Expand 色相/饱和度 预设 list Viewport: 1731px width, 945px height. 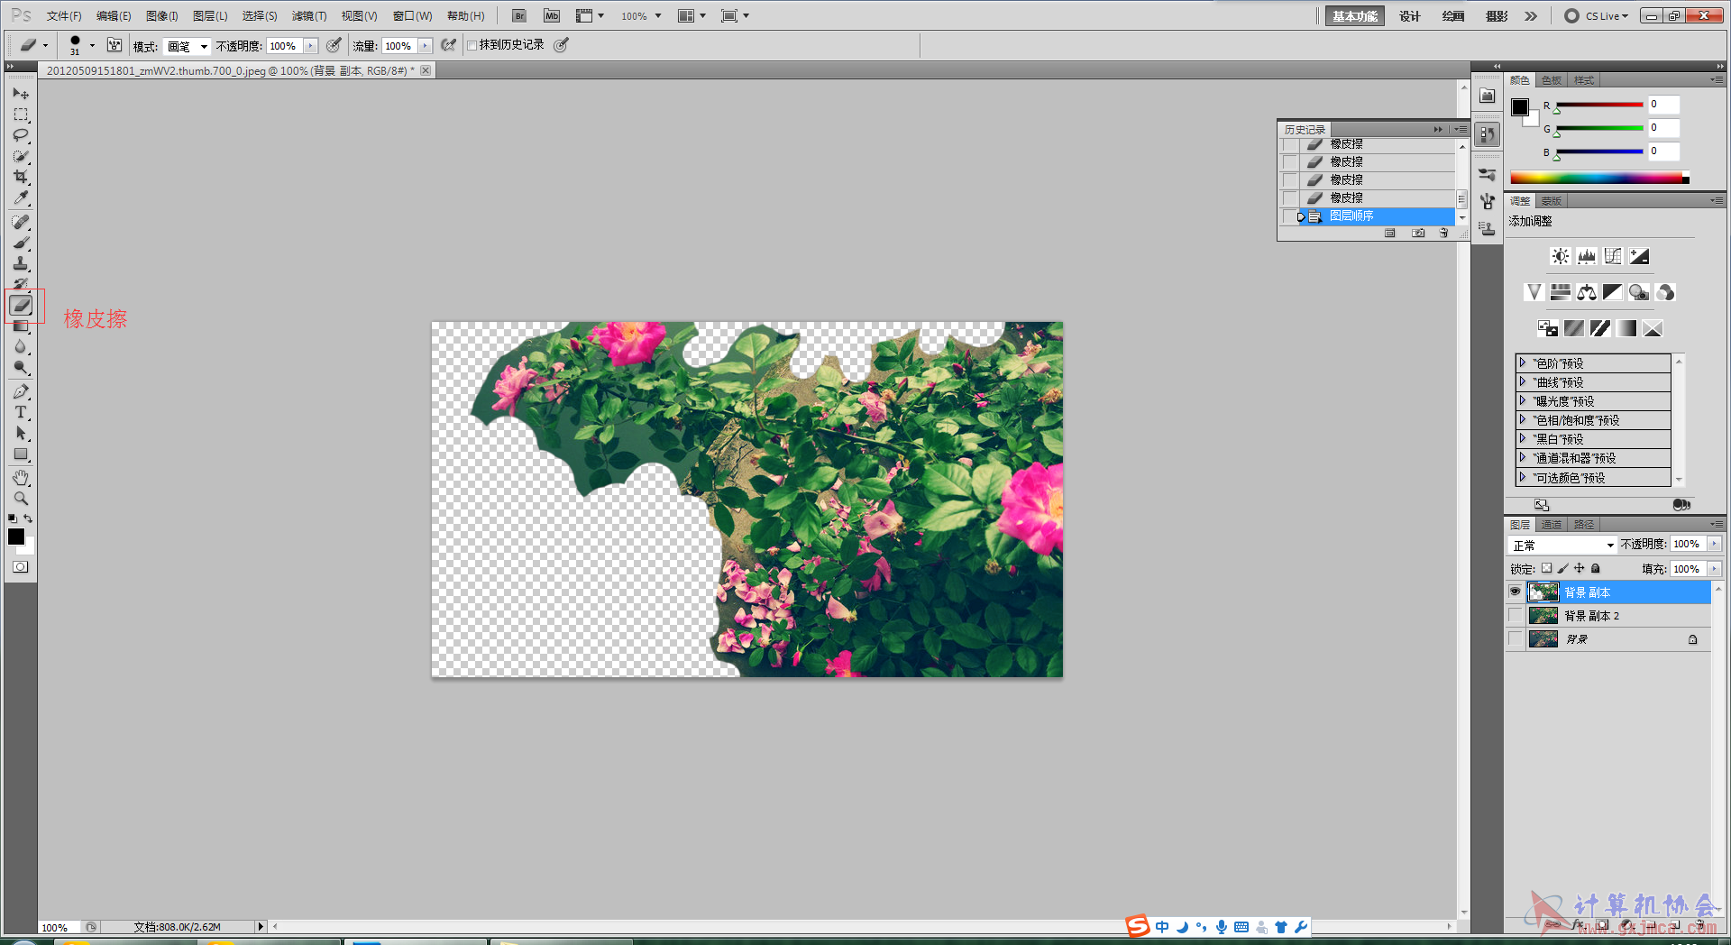point(1523,419)
